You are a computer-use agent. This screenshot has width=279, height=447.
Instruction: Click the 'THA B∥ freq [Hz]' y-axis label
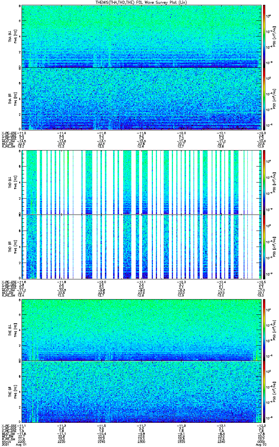pyautogui.click(x=13, y=99)
